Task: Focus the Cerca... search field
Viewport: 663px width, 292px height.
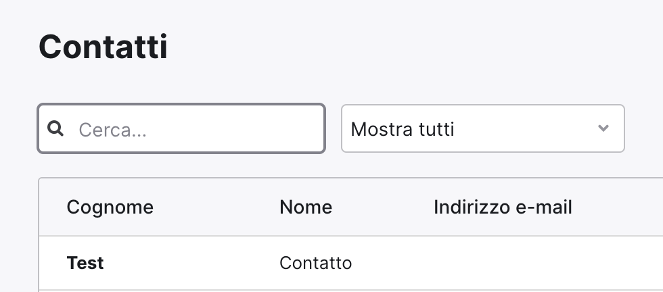Action: [181, 128]
